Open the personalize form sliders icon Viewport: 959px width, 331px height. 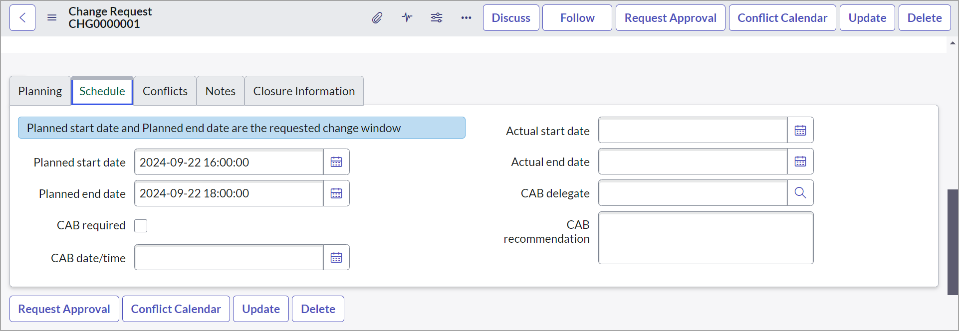tap(437, 18)
